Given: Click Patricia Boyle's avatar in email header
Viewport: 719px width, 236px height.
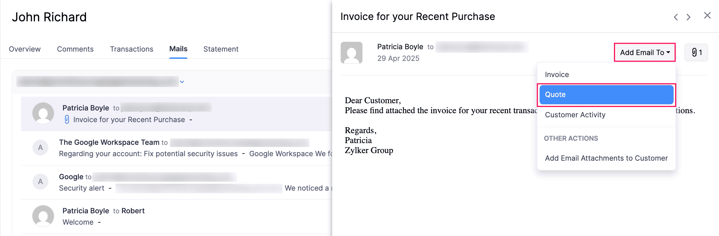Looking at the screenshot, I should pyautogui.click(x=351, y=53).
